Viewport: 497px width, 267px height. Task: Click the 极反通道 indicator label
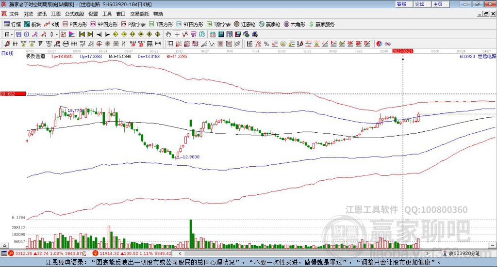point(35,56)
